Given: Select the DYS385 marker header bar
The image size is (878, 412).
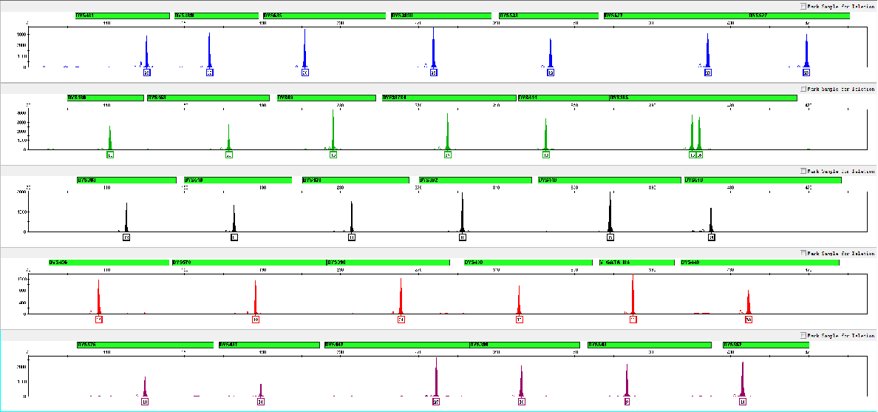Looking at the screenshot, I should [703, 98].
